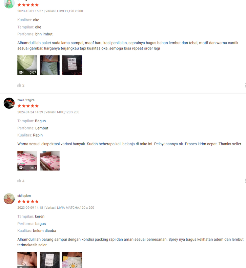Click the five-star rating of sidiqpkm

click(28, 202)
